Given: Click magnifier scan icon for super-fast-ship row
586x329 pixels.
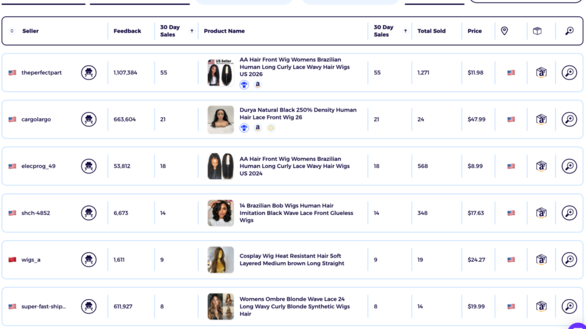Looking at the screenshot, I should point(569,306).
